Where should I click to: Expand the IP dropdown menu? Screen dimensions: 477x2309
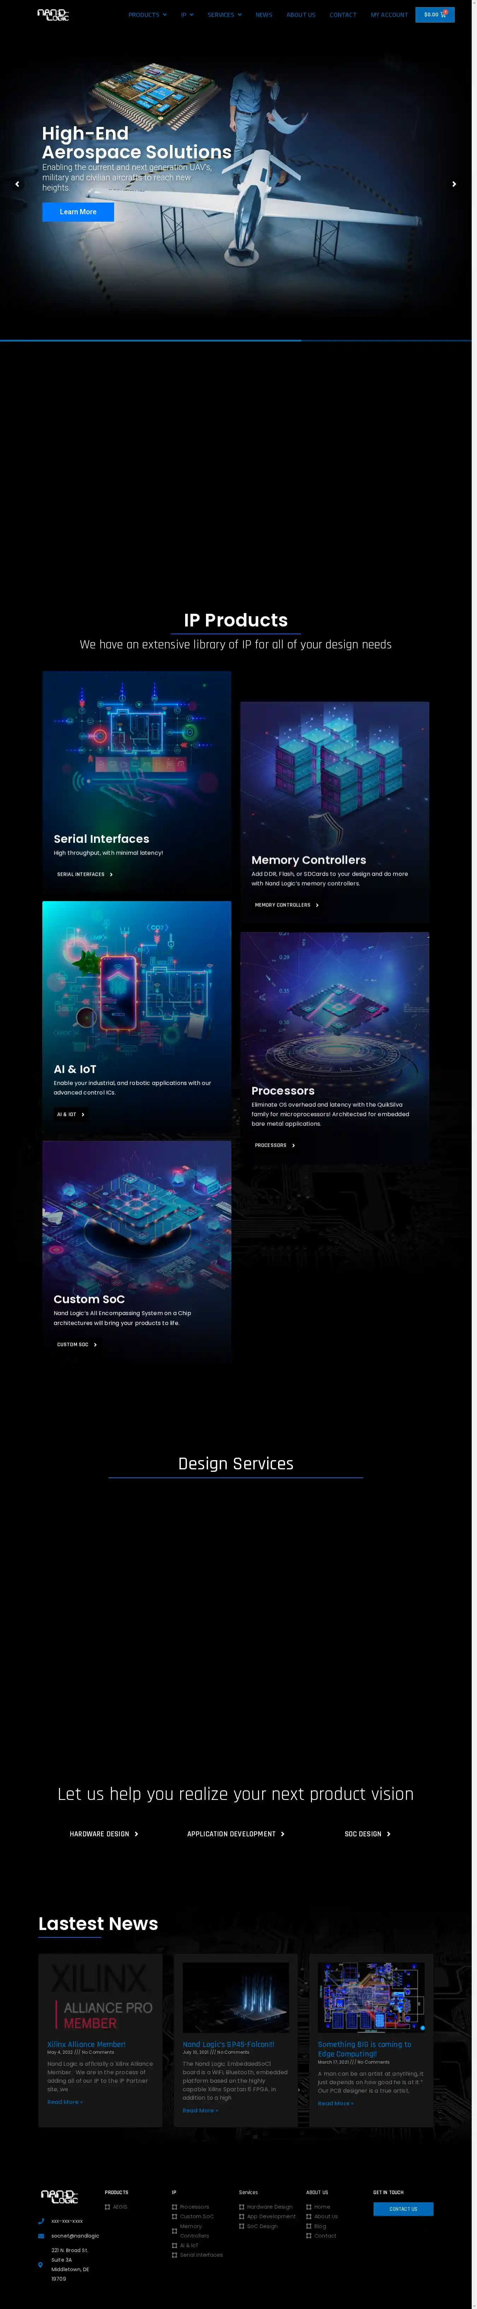[187, 14]
